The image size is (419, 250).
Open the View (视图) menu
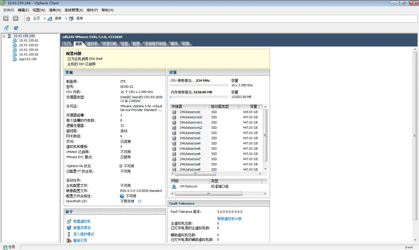[x=39, y=10]
